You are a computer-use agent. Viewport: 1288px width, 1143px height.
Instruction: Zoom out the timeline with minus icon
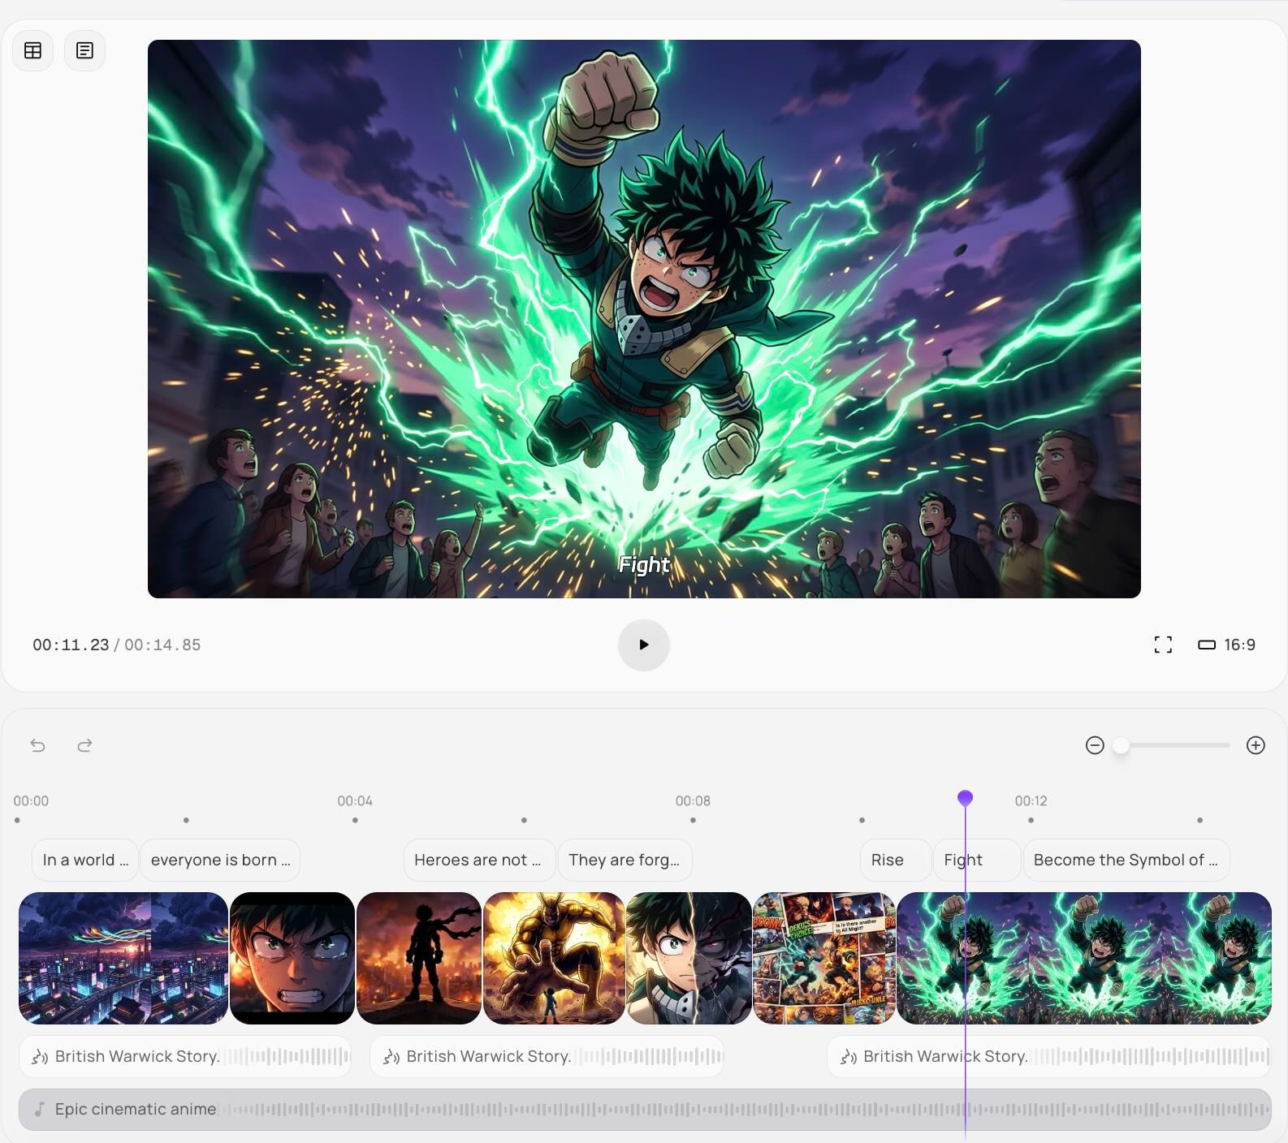(1095, 745)
